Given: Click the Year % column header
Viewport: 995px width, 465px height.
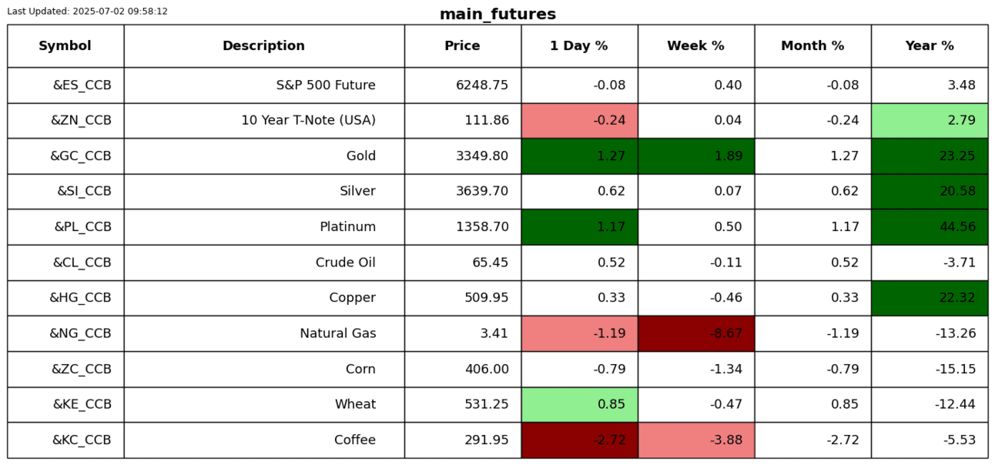Looking at the screenshot, I should (x=930, y=46).
